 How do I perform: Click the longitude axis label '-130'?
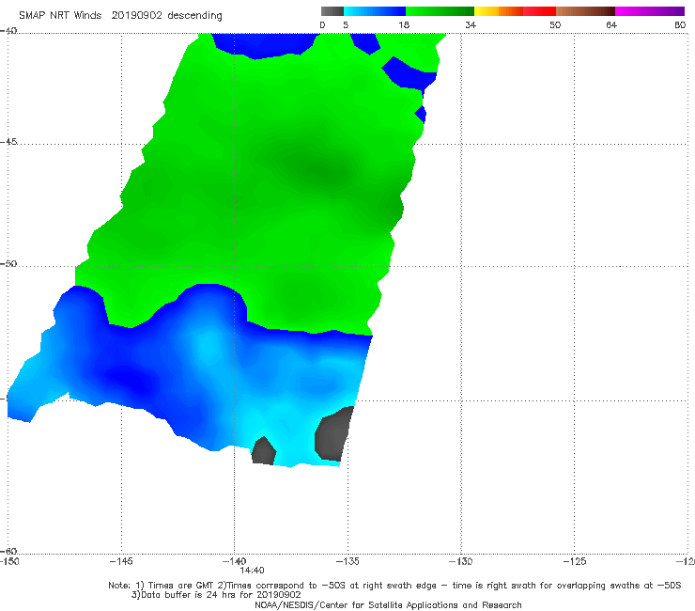pyautogui.click(x=460, y=561)
